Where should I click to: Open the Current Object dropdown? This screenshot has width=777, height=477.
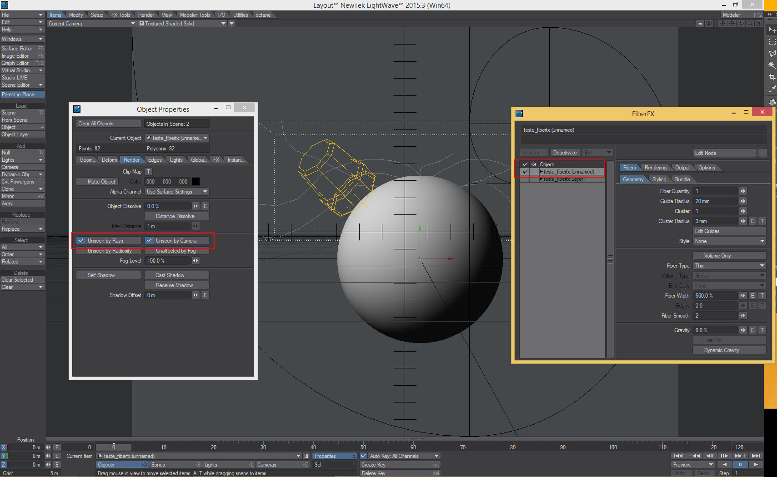click(177, 138)
